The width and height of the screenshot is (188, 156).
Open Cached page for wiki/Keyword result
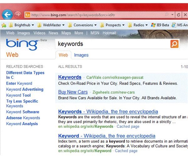click(126, 151)
